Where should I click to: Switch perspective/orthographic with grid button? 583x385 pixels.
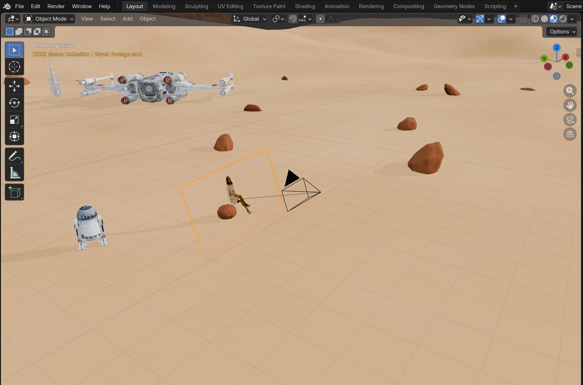(570, 134)
